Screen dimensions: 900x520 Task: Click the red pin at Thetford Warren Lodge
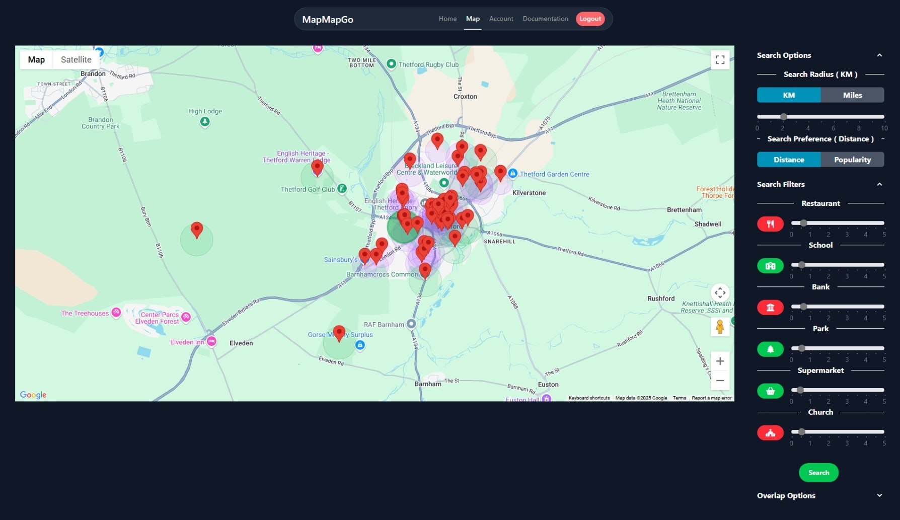point(317,168)
